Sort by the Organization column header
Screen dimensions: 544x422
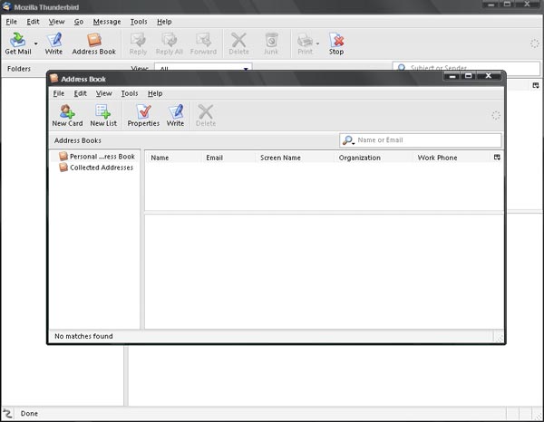pos(374,158)
